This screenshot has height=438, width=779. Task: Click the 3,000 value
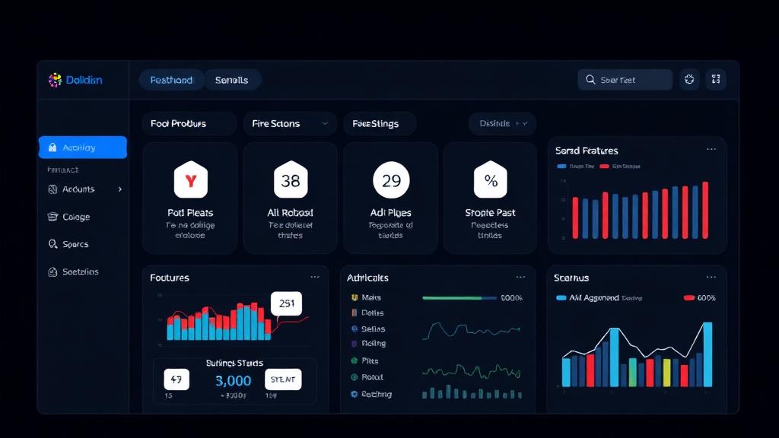(x=233, y=381)
